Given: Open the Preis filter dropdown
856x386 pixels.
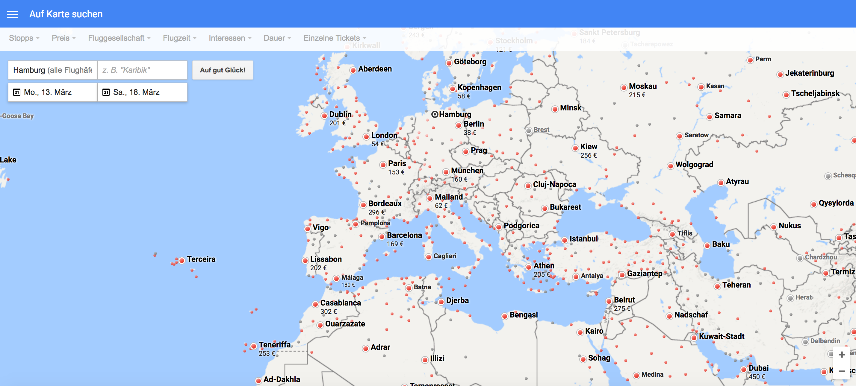Looking at the screenshot, I should 64,38.
